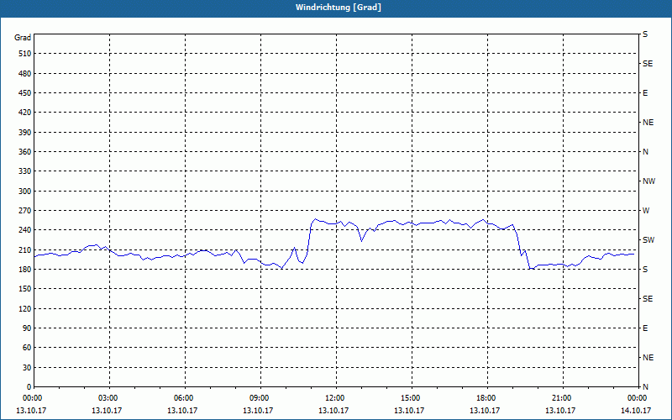Click the 00:00 label above 14.10.17
Screen dimensions: 672x420
pyautogui.click(x=638, y=398)
